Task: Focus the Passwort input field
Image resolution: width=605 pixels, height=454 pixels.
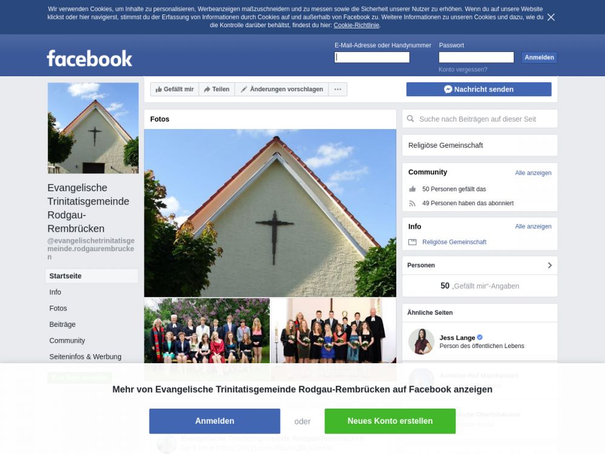Action: click(x=476, y=57)
